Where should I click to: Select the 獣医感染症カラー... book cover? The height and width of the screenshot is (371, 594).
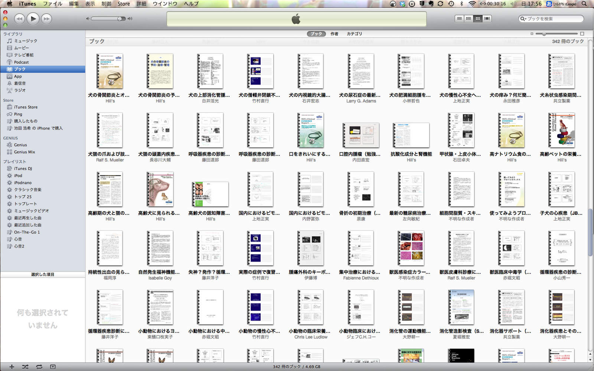(x=411, y=248)
